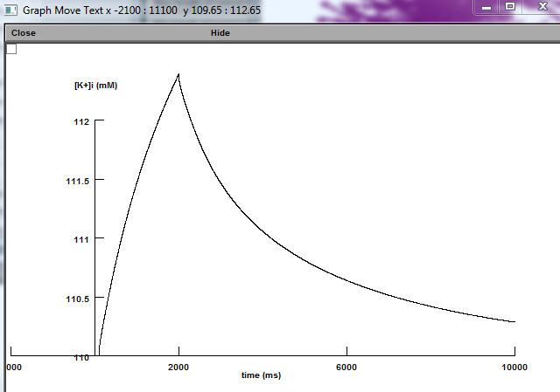Click the Hide menu item
Viewport: 560px width, 392px height.
(x=220, y=33)
